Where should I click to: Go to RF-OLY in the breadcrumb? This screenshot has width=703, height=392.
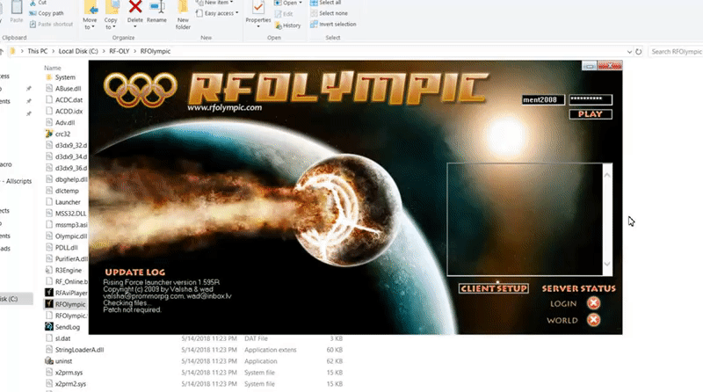[x=120, y=51]
